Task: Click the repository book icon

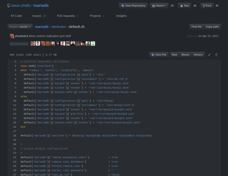Action: click(9, 6)
